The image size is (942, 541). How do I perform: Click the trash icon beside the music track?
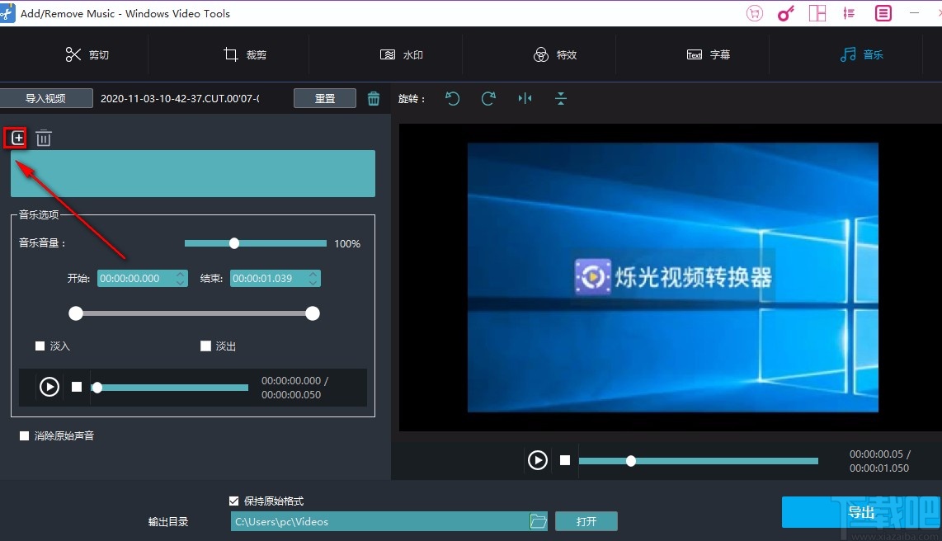43,137
